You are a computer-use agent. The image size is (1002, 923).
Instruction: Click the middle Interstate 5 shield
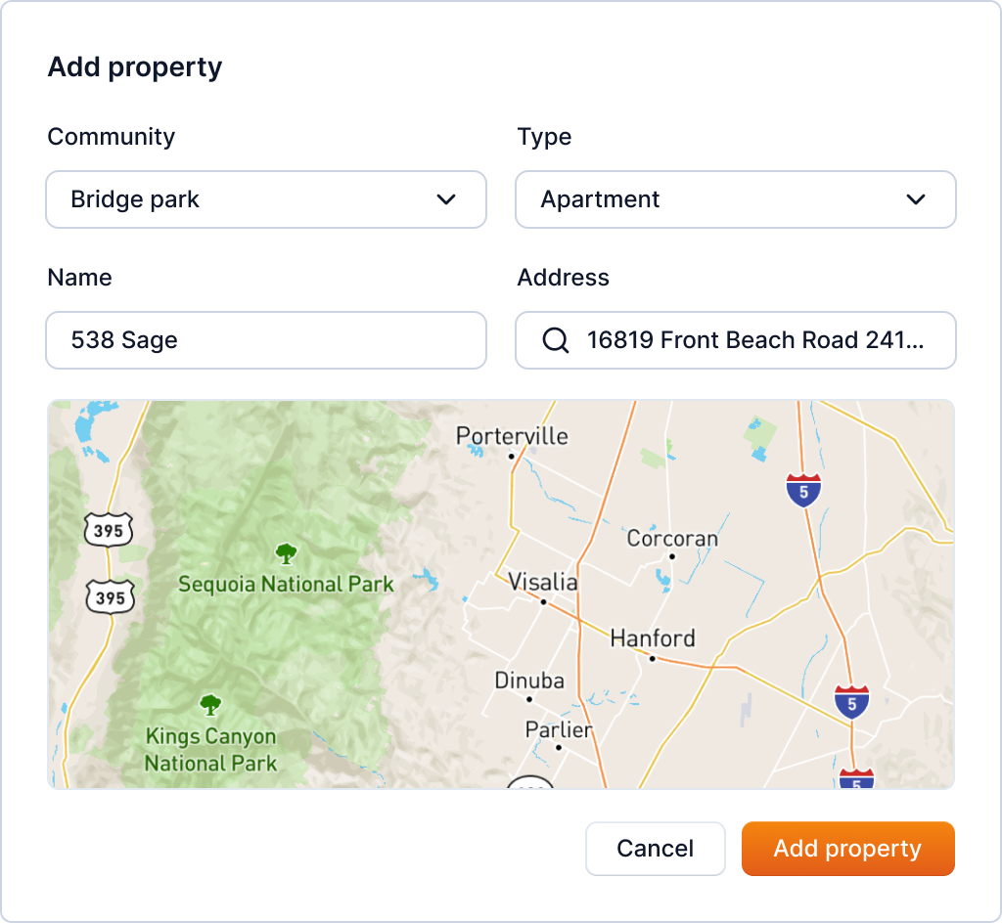click(851, 702)
